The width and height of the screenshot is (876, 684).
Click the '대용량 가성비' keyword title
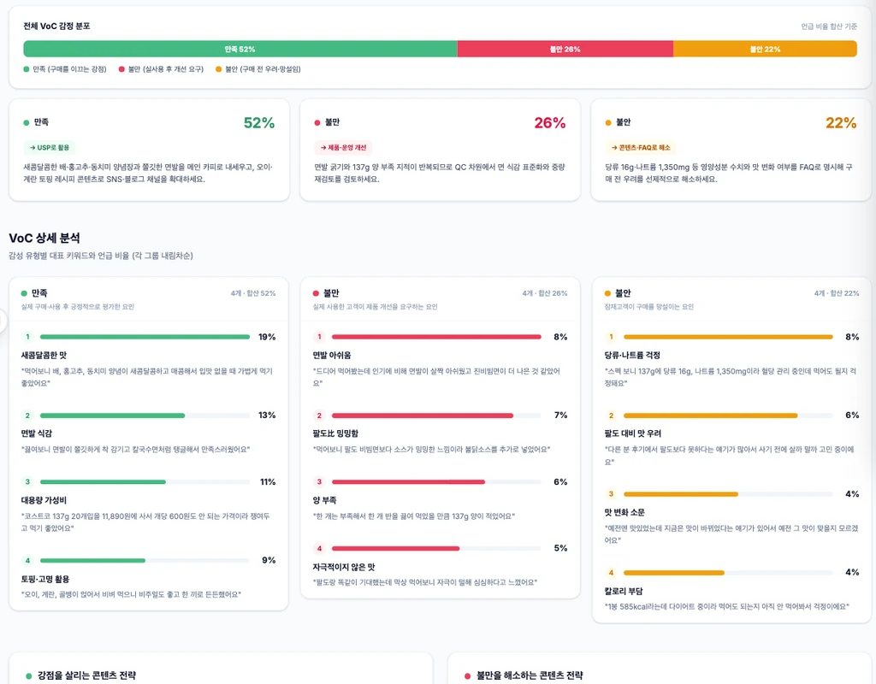44,500
